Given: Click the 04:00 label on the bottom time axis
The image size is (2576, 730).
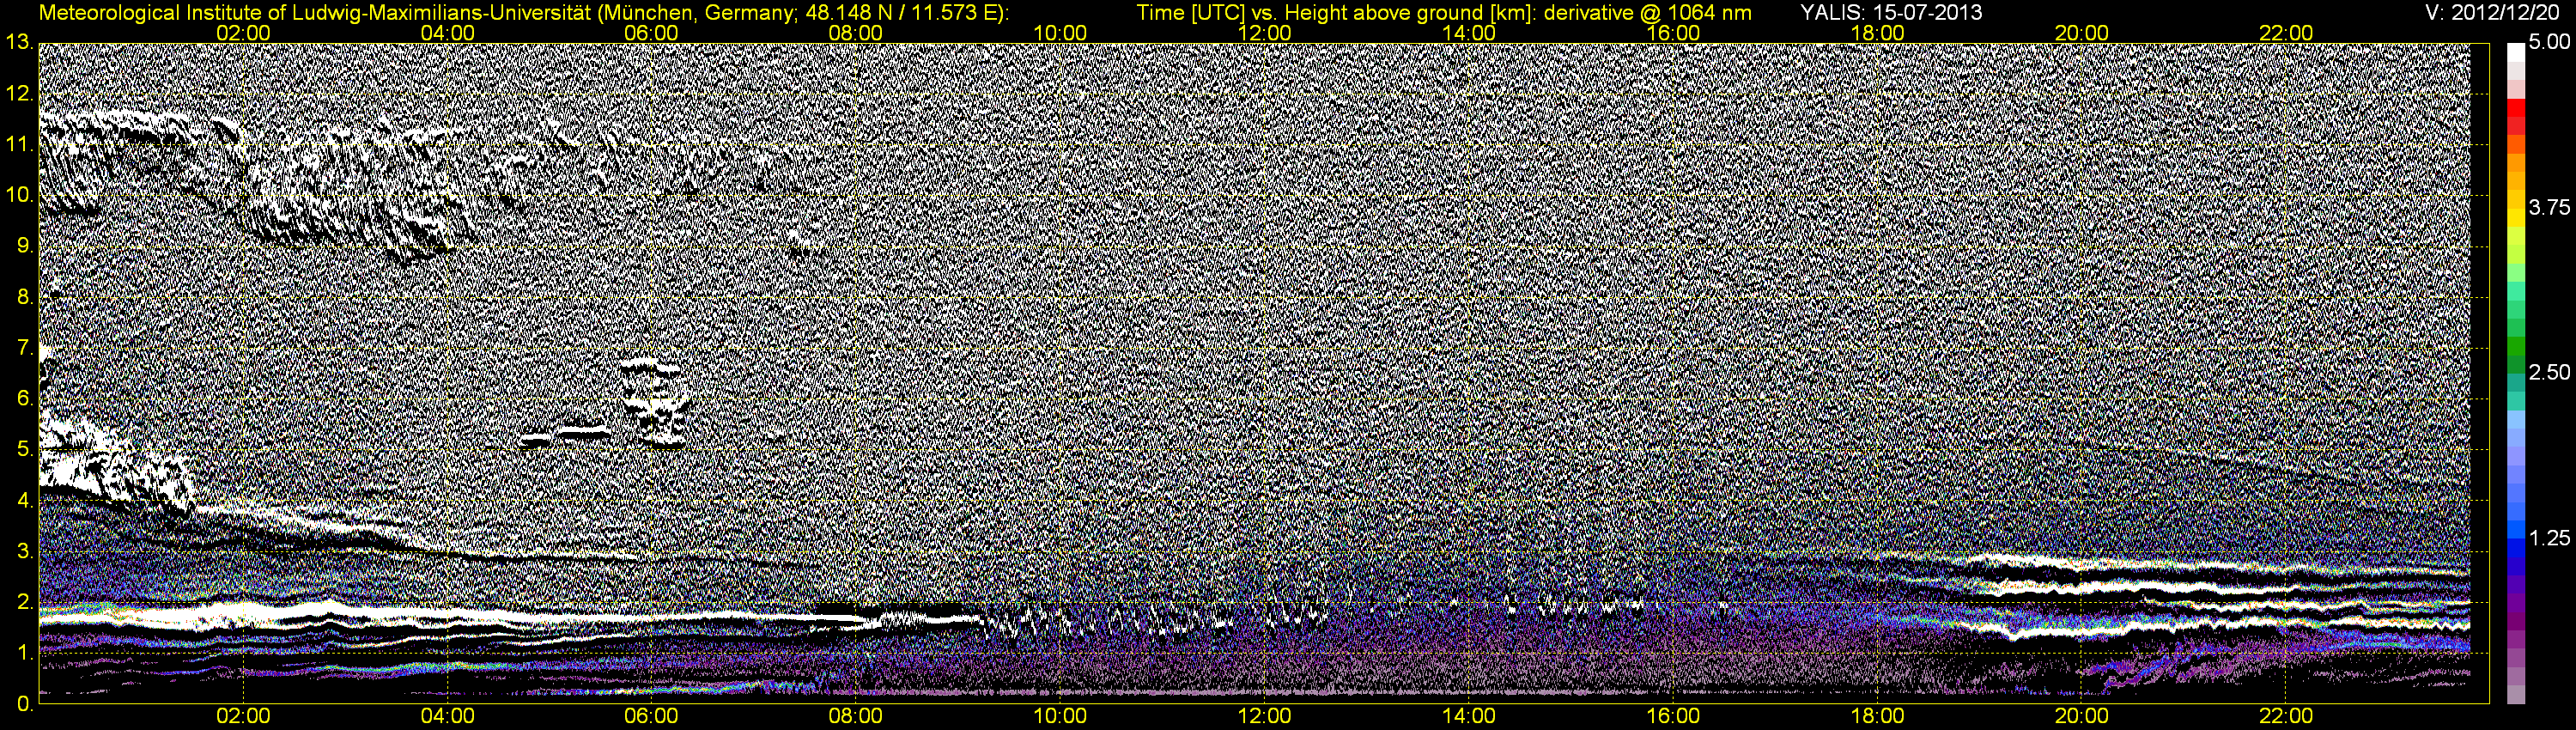Looking at the screenshot, I should click(447, 717).
